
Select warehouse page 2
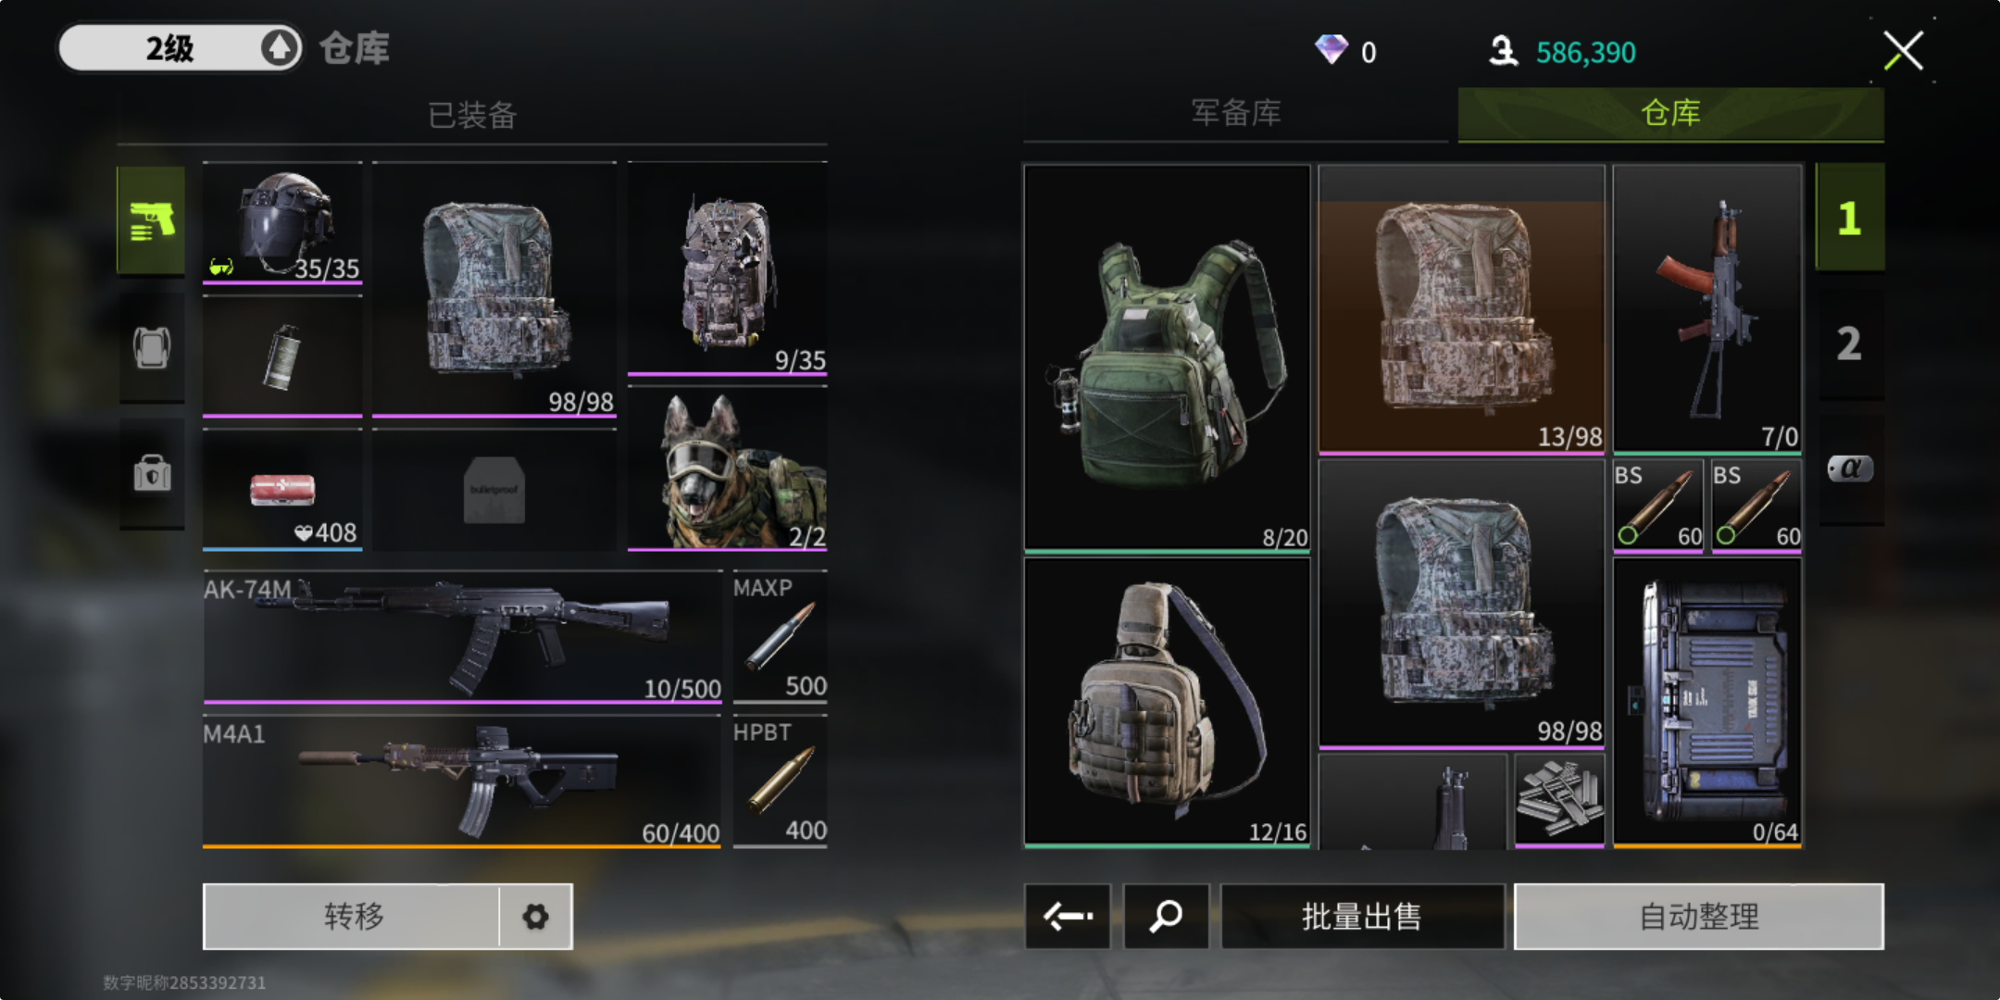(x=1850, y=344)
